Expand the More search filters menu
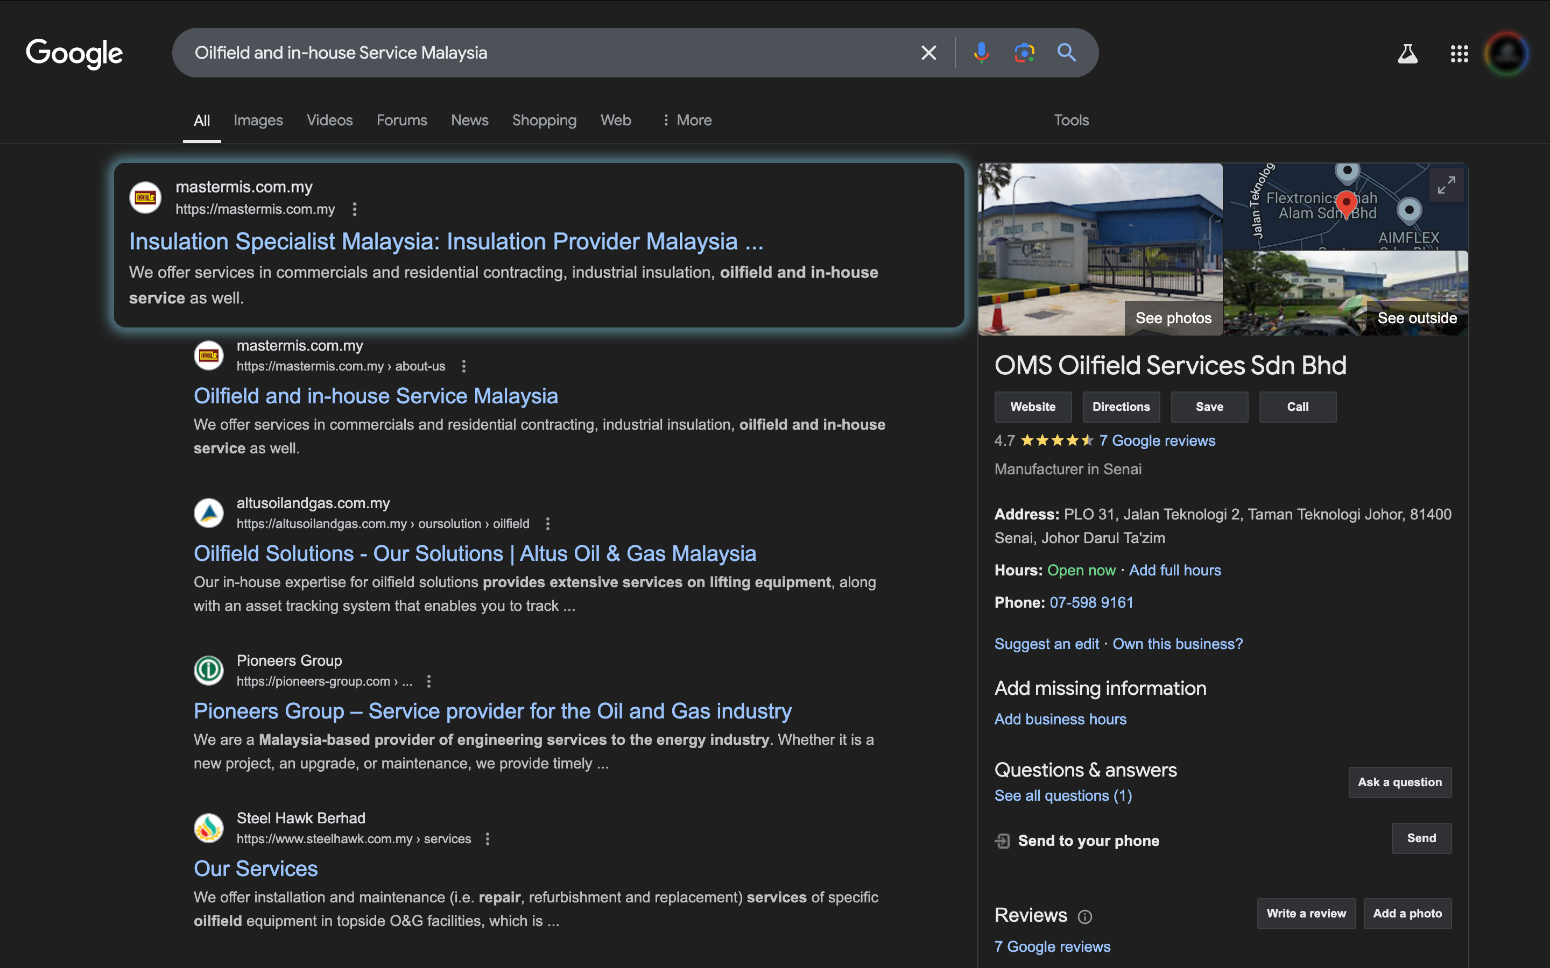The image size is (1550, 968). pyautogui.click(x=687, y=120)
